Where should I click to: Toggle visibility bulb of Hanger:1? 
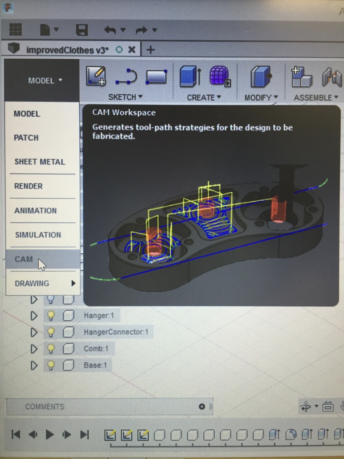(x=51, y=316)
